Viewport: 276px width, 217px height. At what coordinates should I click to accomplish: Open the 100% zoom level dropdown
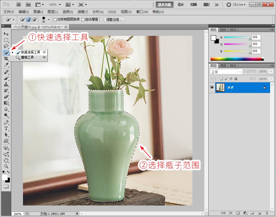60,5
